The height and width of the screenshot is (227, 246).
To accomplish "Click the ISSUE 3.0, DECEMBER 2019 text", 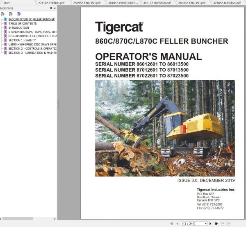I will [206, 180].
